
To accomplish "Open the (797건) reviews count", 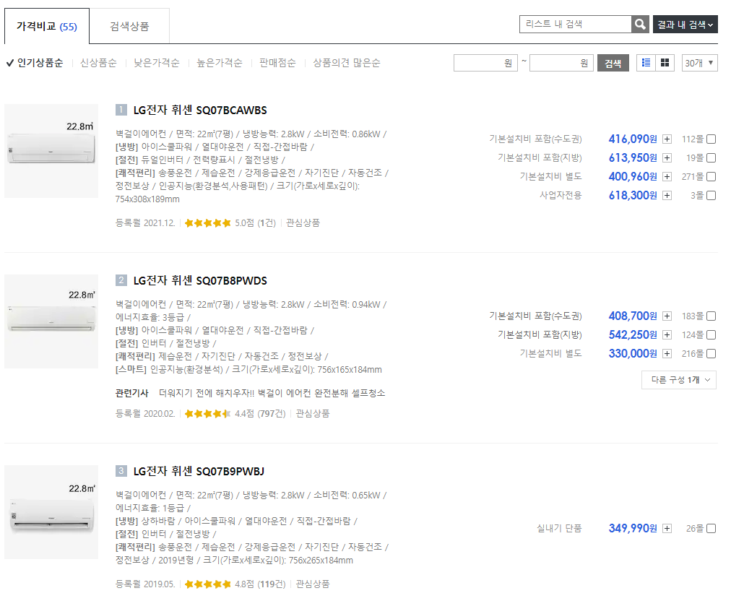I will tap(272, 414).
